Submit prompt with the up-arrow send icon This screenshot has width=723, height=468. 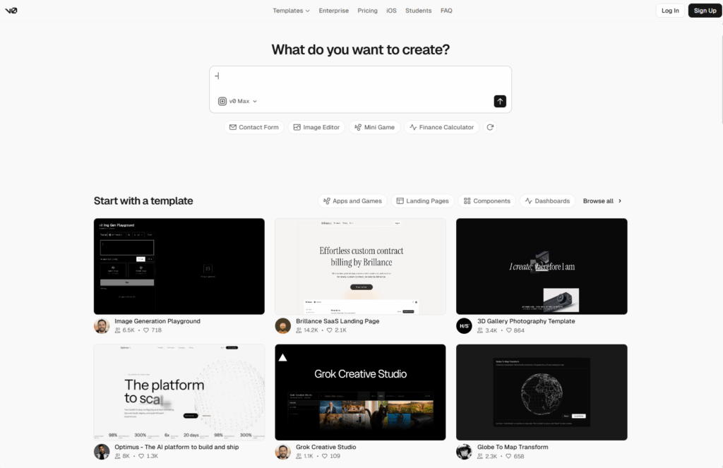pyautogui.click(x=500, y=101)
